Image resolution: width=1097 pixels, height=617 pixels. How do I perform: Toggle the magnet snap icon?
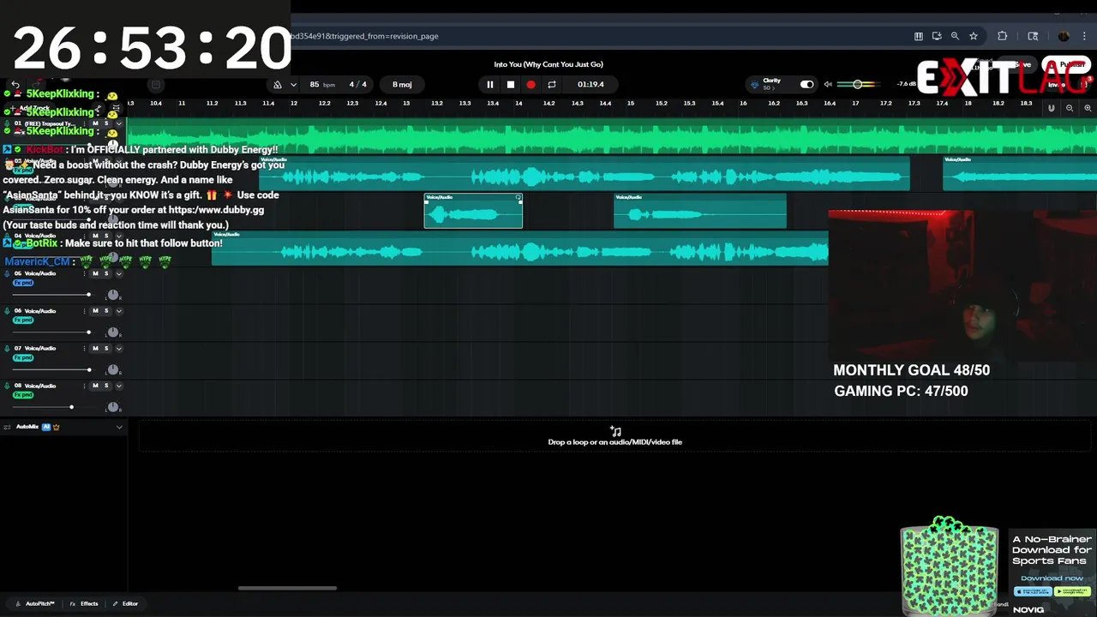pyautogui.click(x=1052, y=108)
